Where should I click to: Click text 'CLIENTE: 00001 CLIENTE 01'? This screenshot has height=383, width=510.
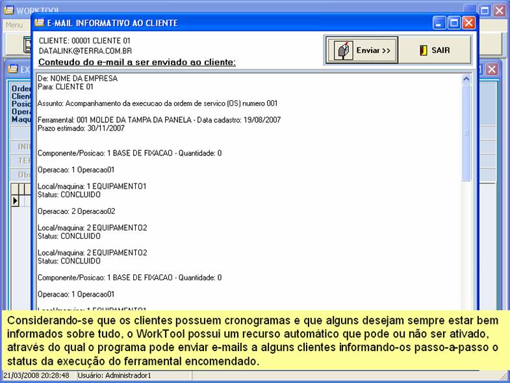(84, 41)
